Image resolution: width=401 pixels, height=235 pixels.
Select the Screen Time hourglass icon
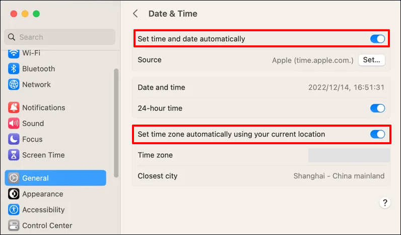14,155
